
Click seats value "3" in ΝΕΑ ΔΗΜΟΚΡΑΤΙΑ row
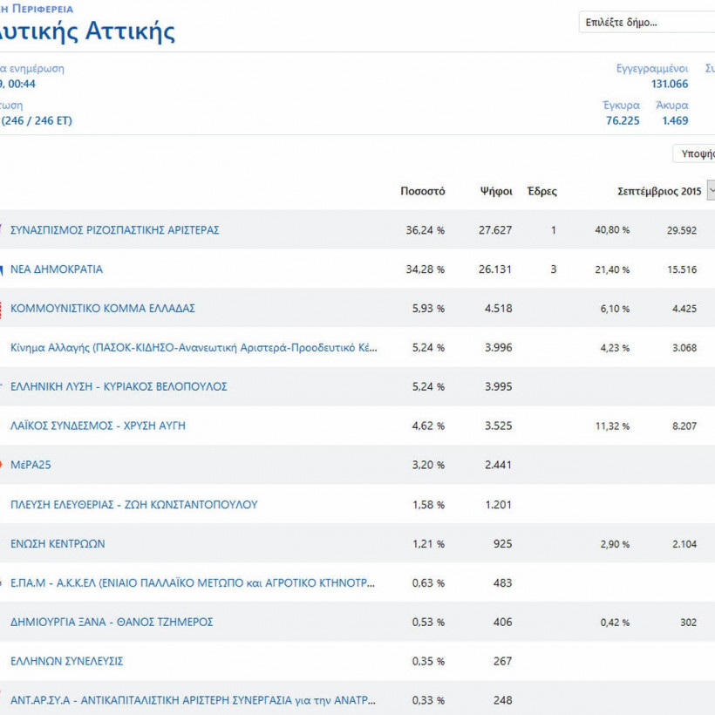[x=553, y=269]
